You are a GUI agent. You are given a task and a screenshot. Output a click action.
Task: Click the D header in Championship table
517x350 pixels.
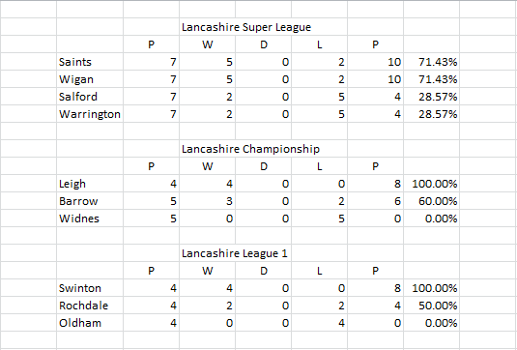pos(263,166)
